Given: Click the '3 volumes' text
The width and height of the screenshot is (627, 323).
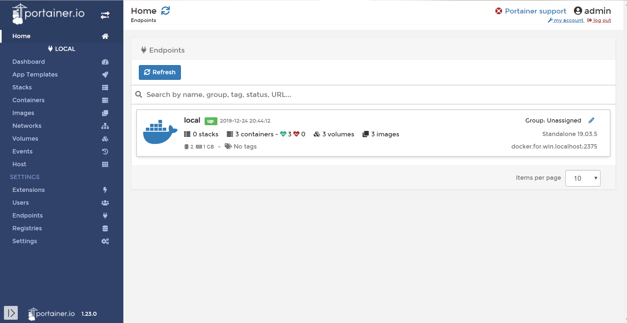Looking at the screenshot, I should point(338,134).
